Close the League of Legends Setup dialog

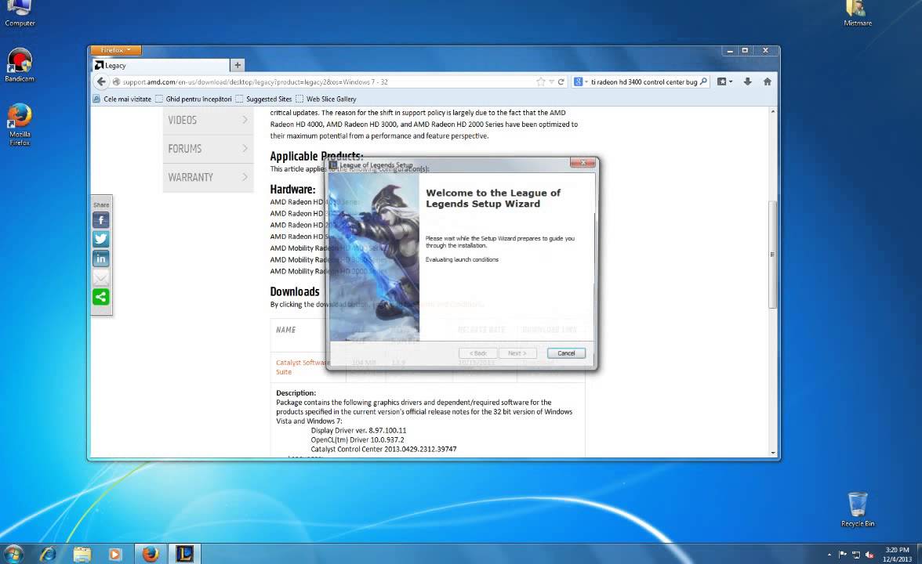(583, 162)
